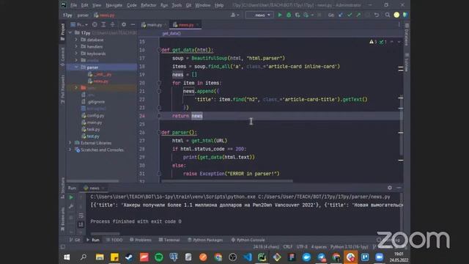Hide the Project panel with minus icon
Viewport: 469px width, 264px height.
pyautogui.click(x=133, y=24)
